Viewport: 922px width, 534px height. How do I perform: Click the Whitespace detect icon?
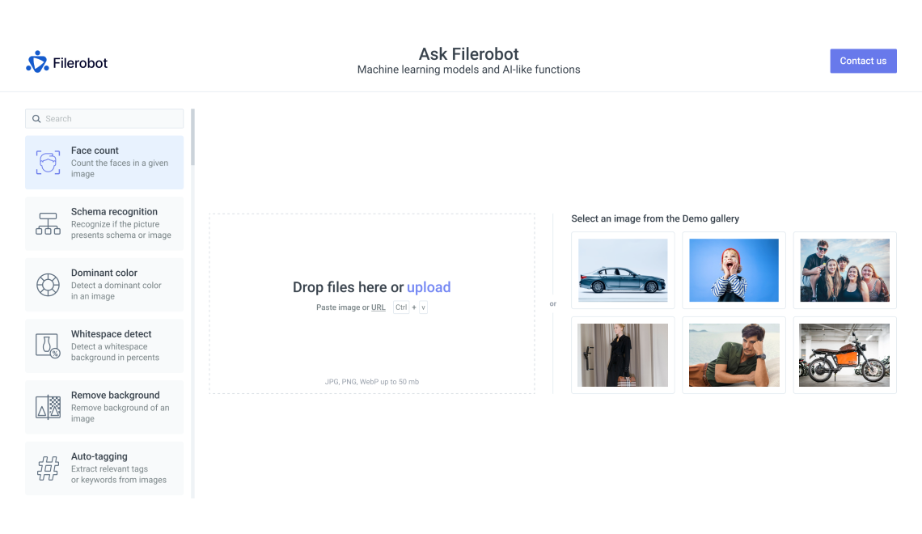(x=48, y=346)
